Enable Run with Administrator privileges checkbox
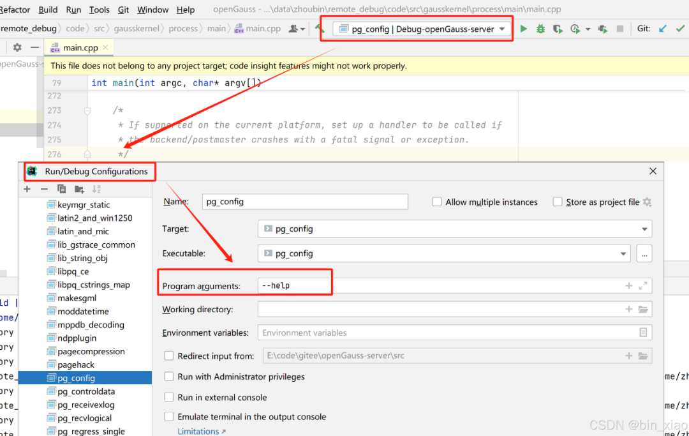This screenshot has width=689, height=436. coord(168,376)
